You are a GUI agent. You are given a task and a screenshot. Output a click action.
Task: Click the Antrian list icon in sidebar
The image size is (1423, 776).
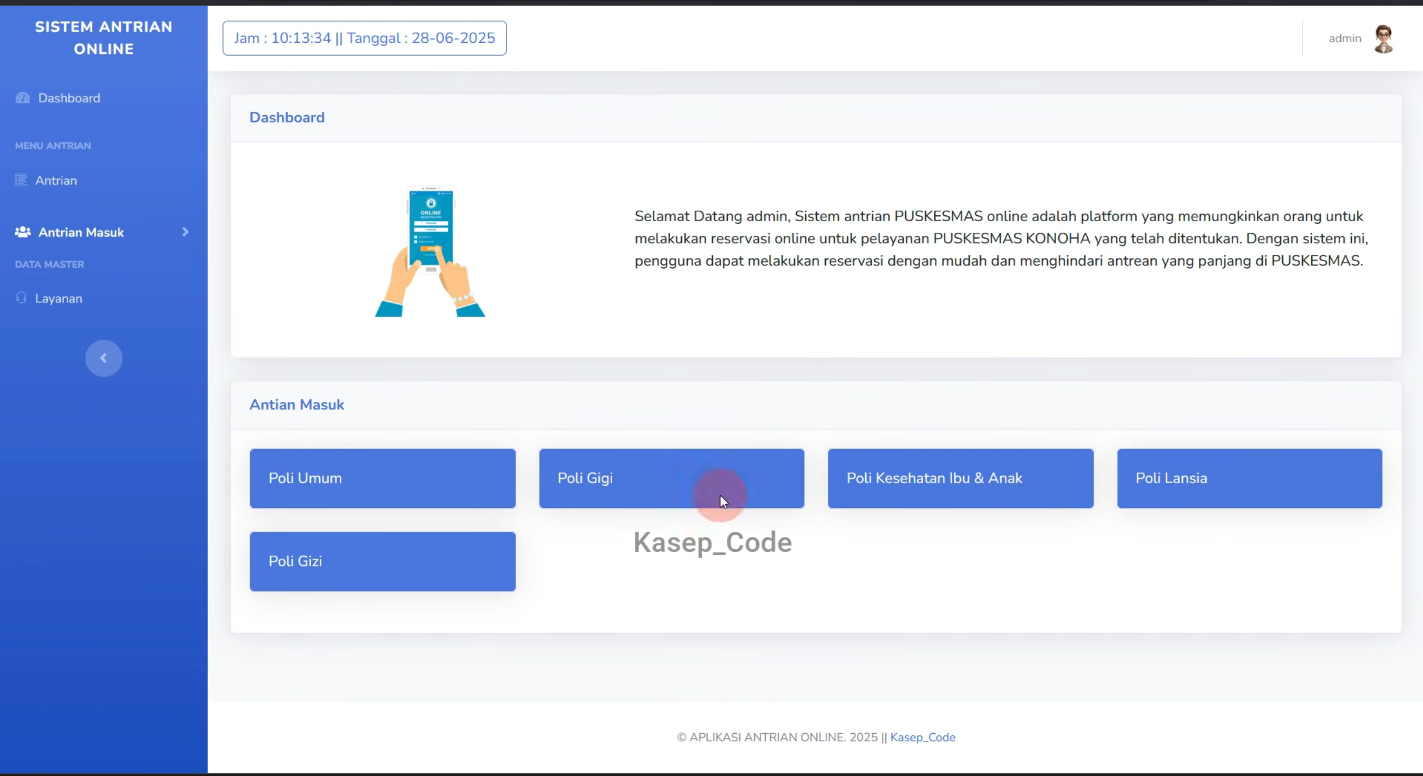pyautogui.click(x=21, y=180)
